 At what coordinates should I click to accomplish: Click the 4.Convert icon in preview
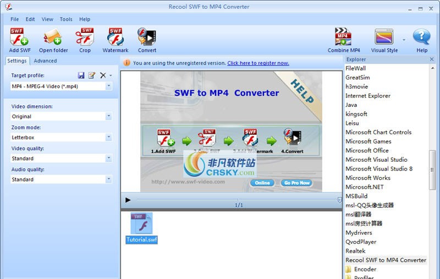292,136
